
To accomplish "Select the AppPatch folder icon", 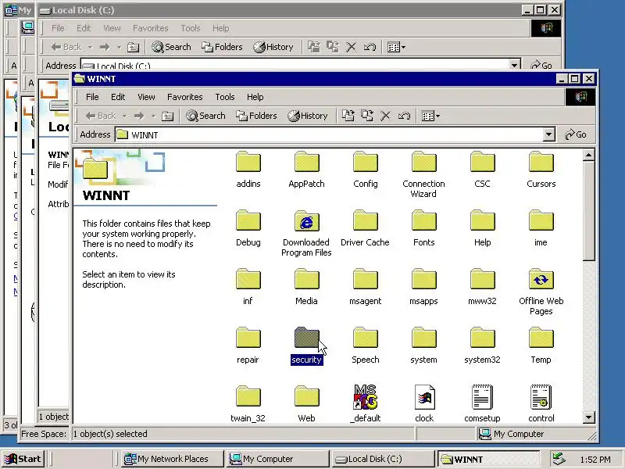I will [306, 162].
